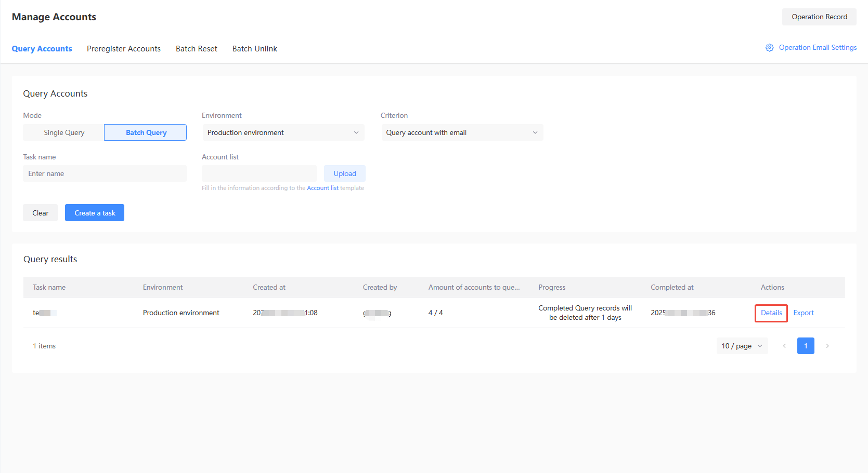Click the Create a task button
This screenshot has height=473, width=868.
pyautogui.click(x=94, y=212)
